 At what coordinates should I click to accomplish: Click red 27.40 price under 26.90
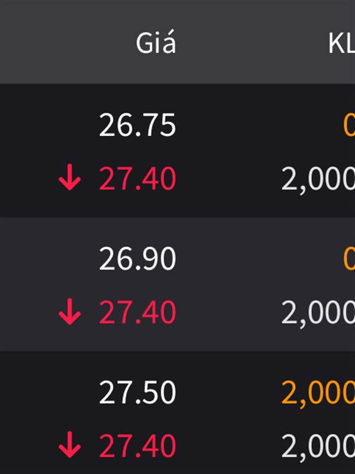click(137, 312)
